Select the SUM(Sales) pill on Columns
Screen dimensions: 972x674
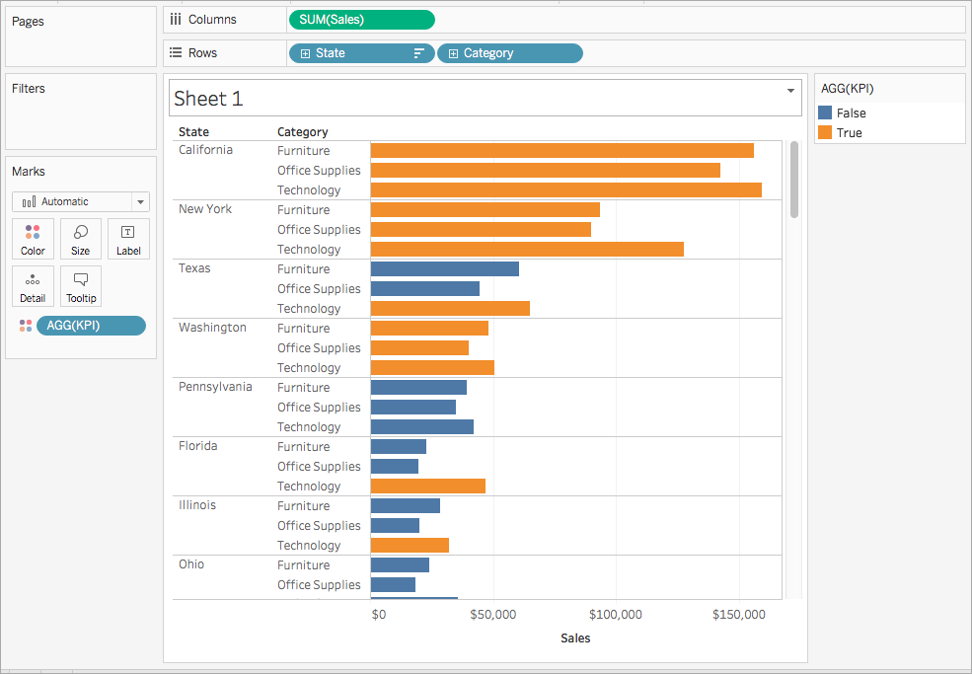click(x=362, y=20)
